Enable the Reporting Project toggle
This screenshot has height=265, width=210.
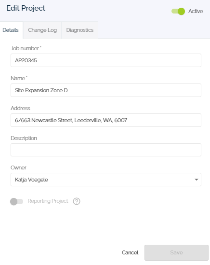(x=16, y=201)
